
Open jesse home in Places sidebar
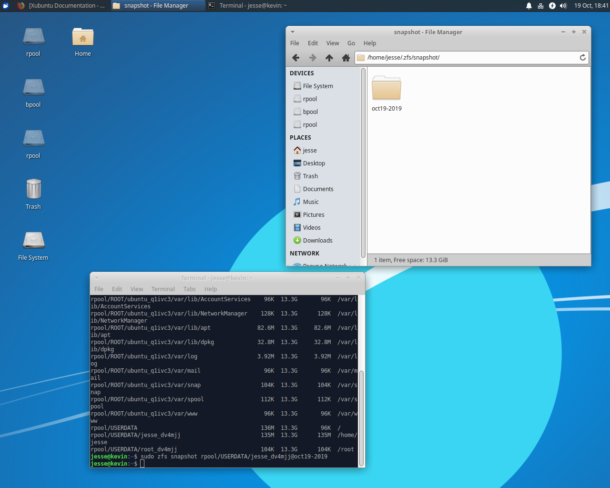[305, 151]
